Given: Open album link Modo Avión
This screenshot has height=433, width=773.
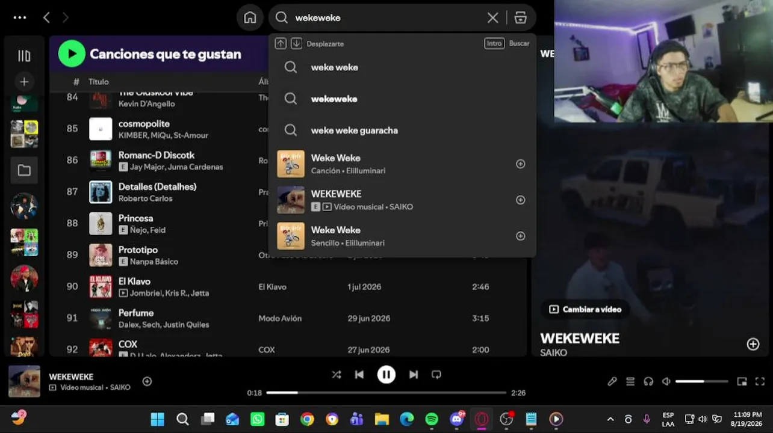Looking at the screenshot, I should pyautogui.click(x=280, y=318).
